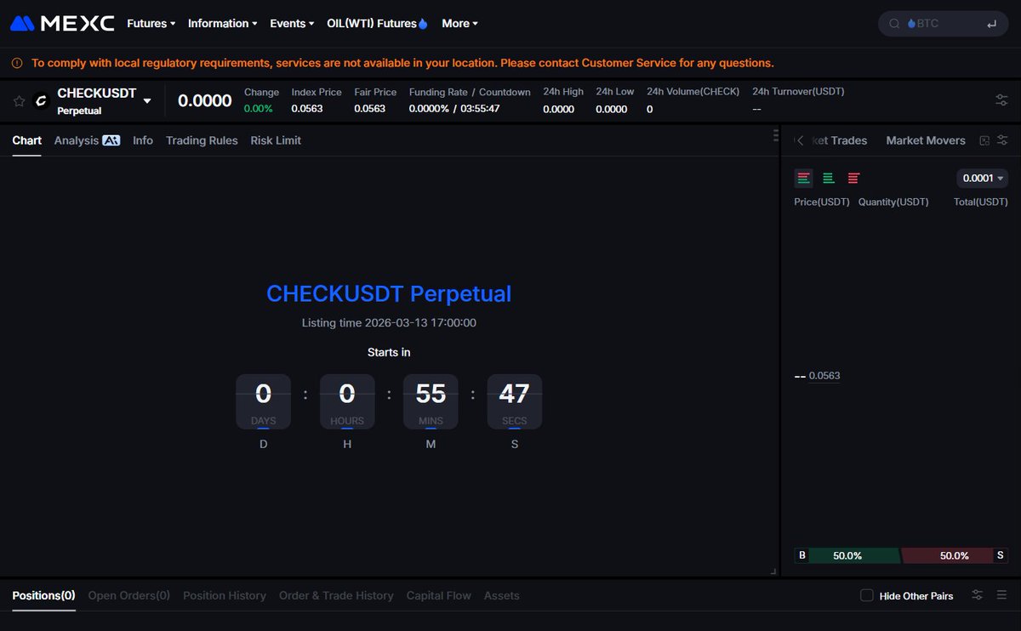1021x631 pixels.
Task: Click the AI badge next to Analysis
Action: point(111,140)
